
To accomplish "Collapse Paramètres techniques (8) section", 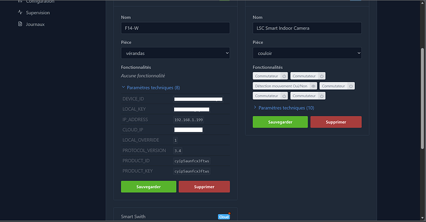I will 151,88.
